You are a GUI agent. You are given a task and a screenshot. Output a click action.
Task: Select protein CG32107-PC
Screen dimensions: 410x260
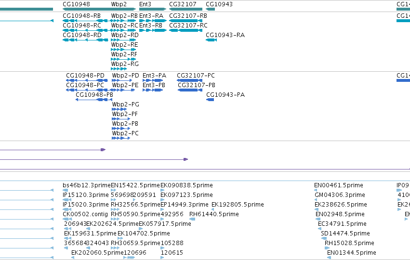coord(196,76)
